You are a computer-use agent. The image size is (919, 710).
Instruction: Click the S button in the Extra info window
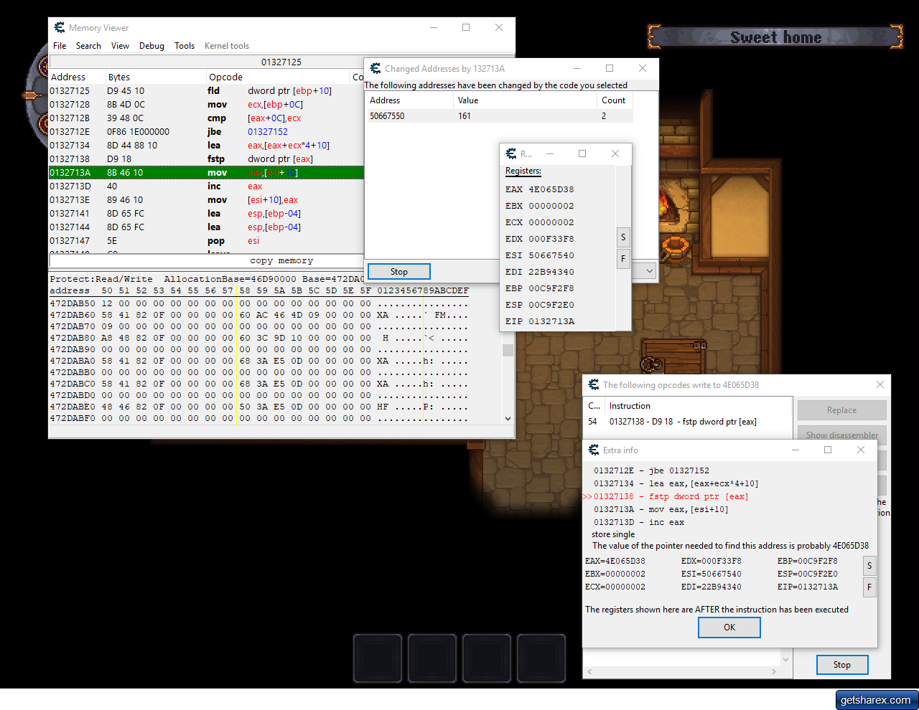869,566
